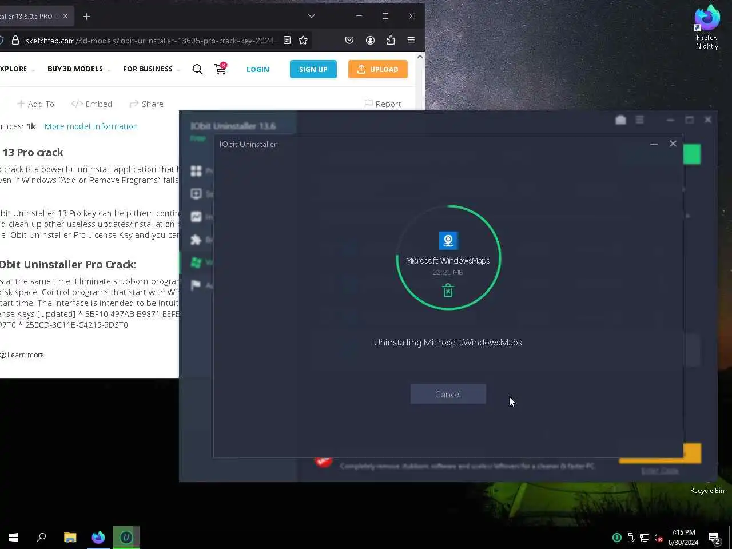The width and height of the screenshot is (732, 549).
Task: Open Windows taskbar search
Action: click(41, 538)
